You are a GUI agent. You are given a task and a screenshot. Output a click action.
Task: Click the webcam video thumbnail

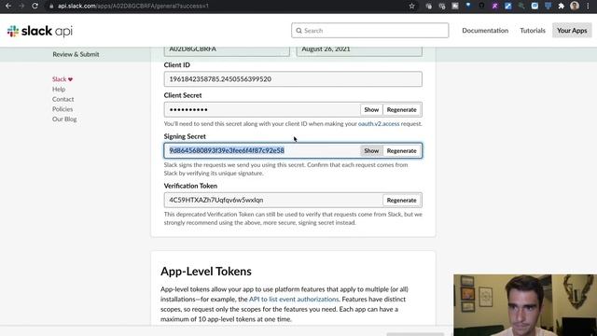click(525, 305)
